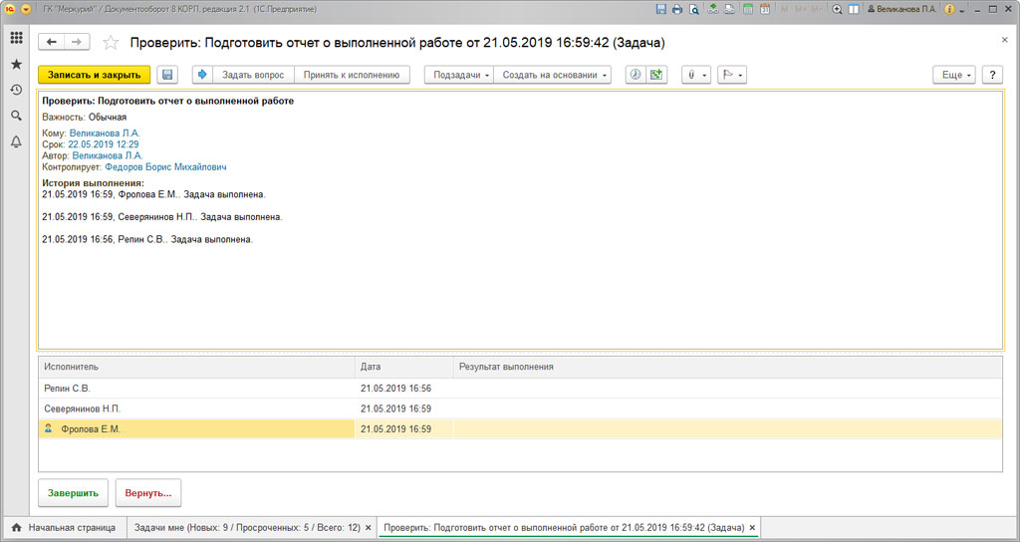Click the green plus calendar icon
The image size is (1020, 542).
(656, 75)
